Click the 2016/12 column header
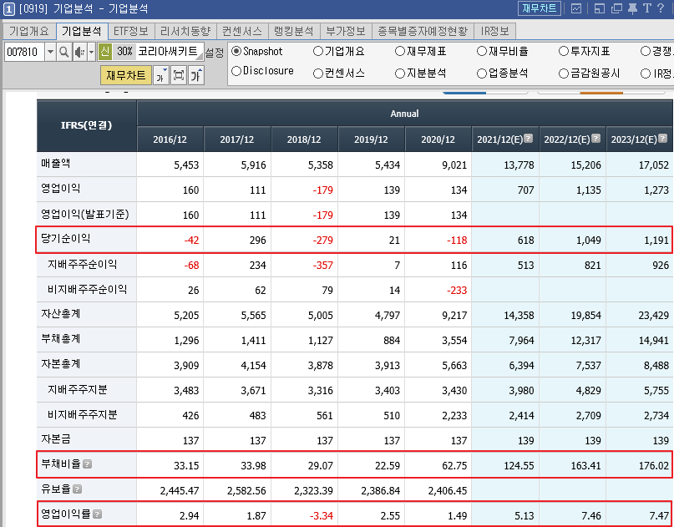Screen dimensions: 674x527 (x=170, y=139)
